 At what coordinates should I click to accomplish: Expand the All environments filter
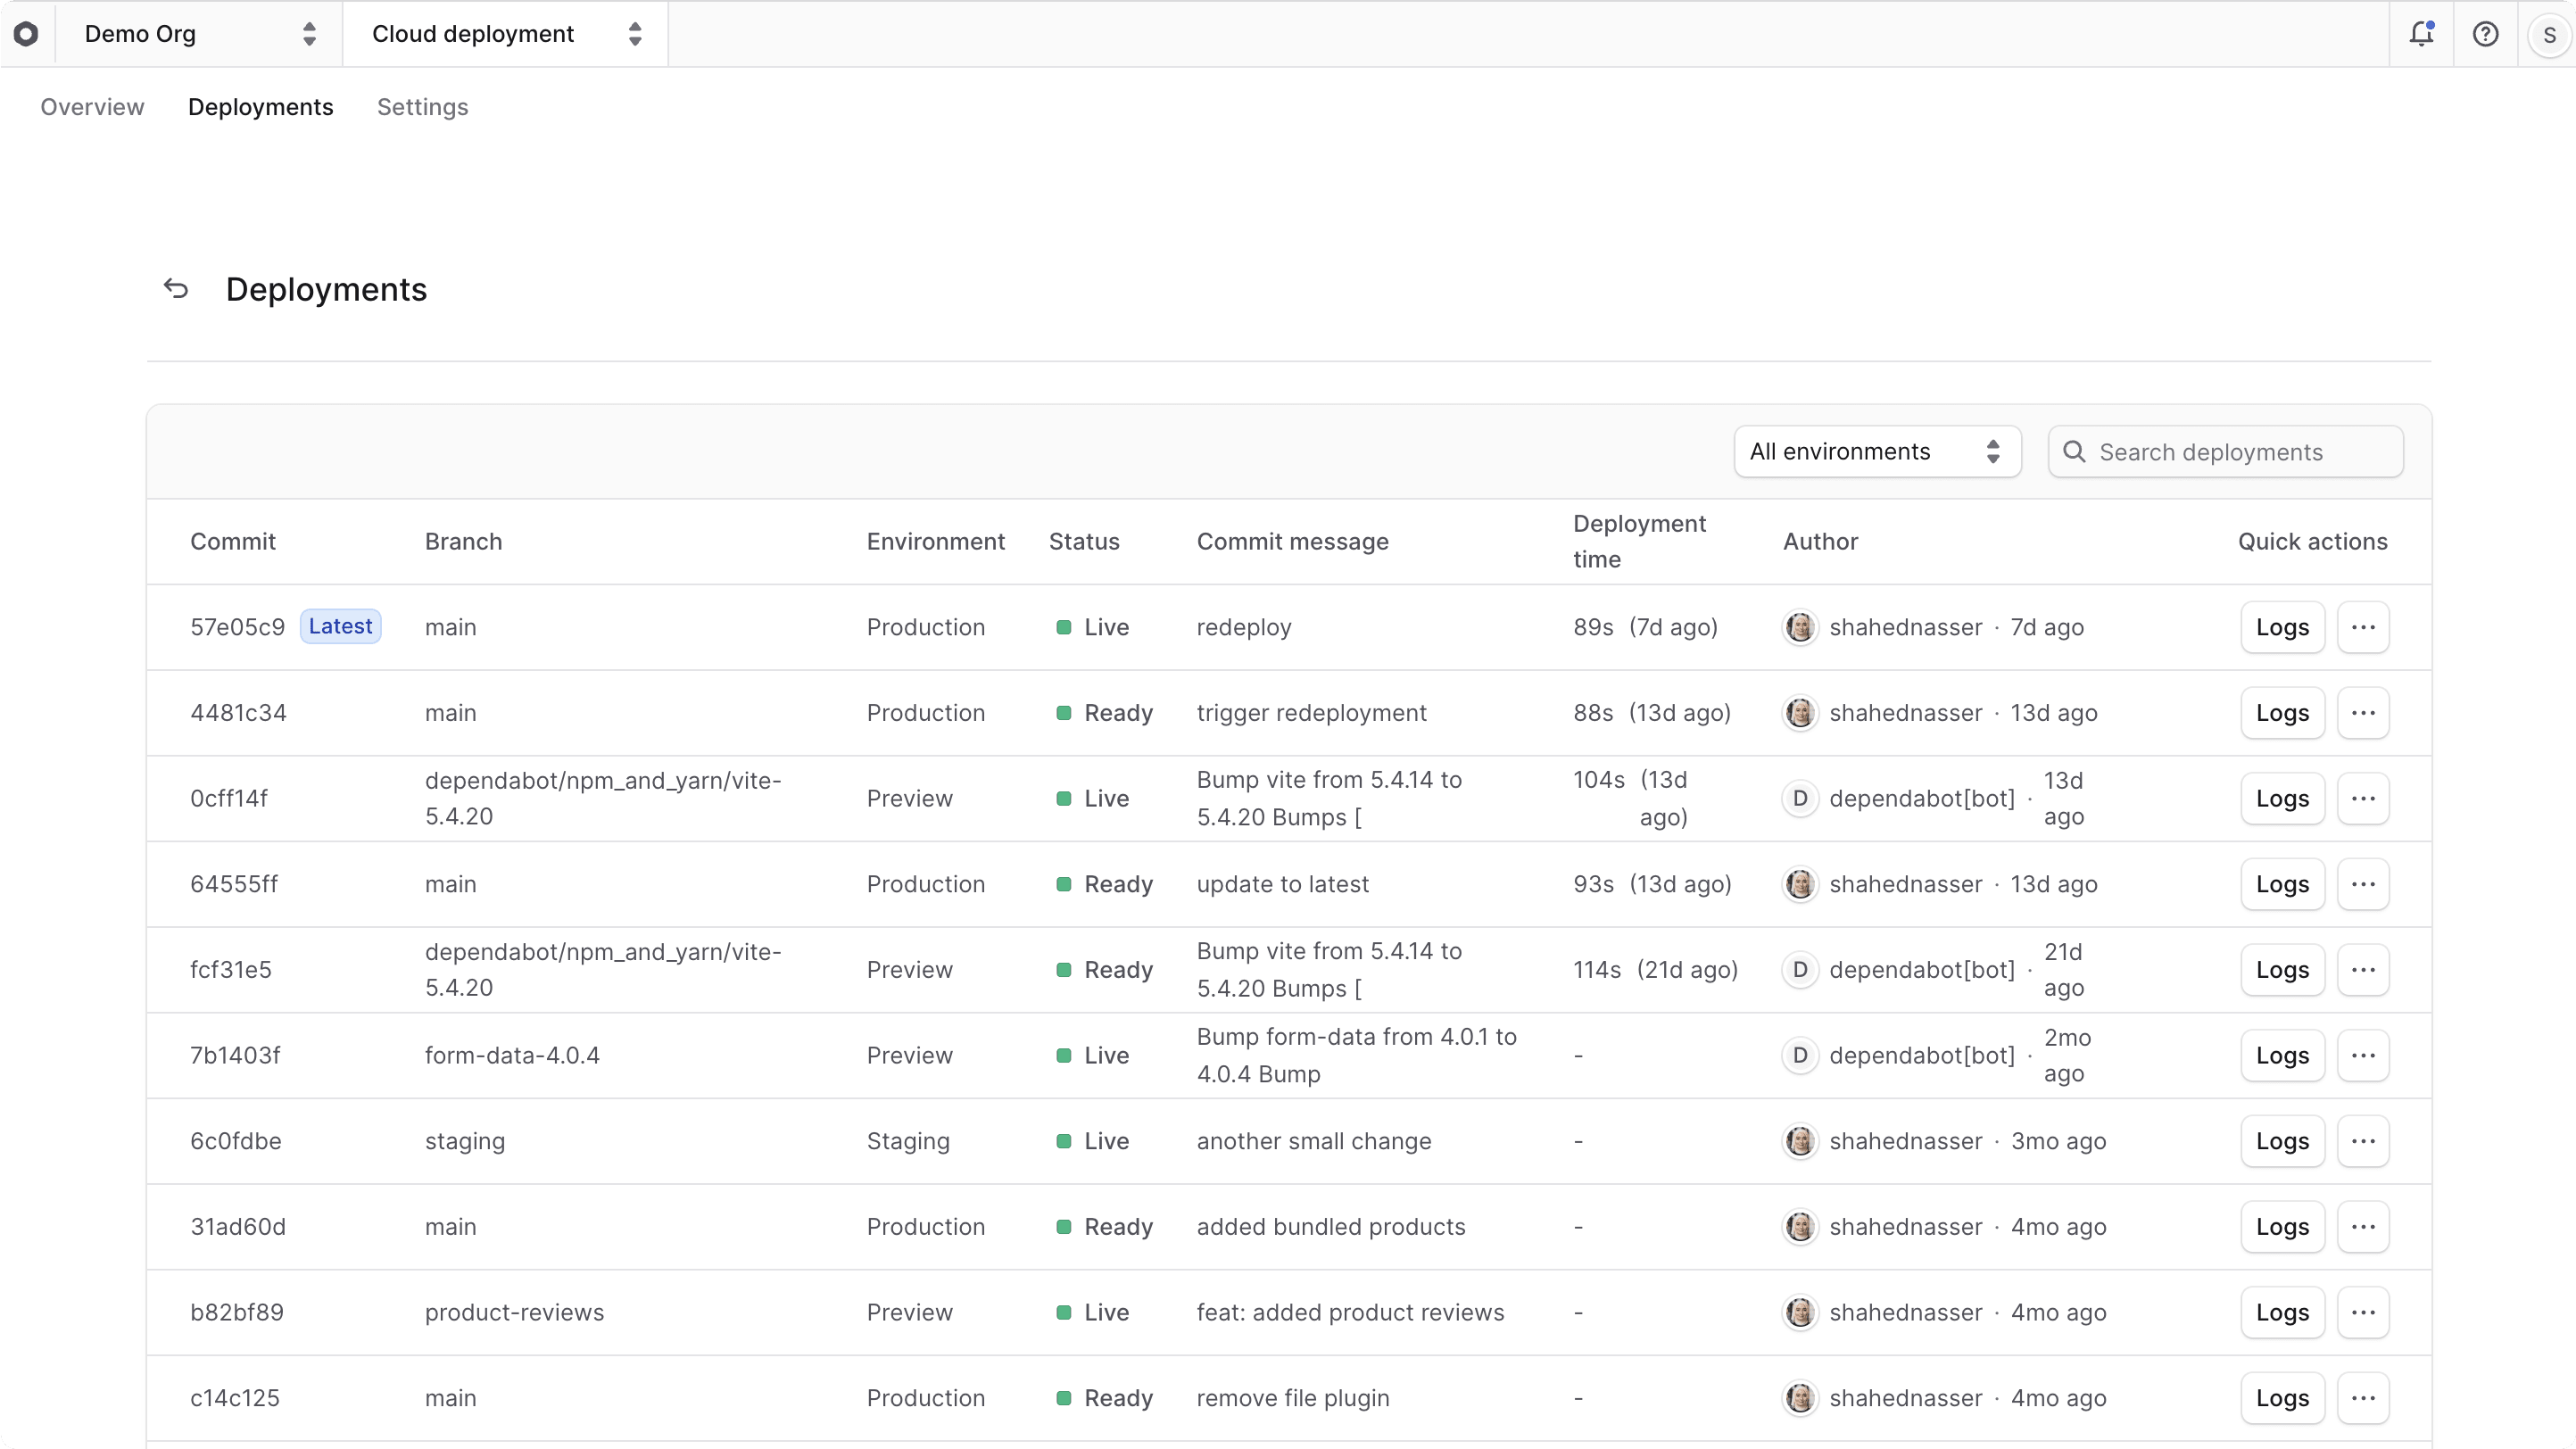click(1877, 452)
